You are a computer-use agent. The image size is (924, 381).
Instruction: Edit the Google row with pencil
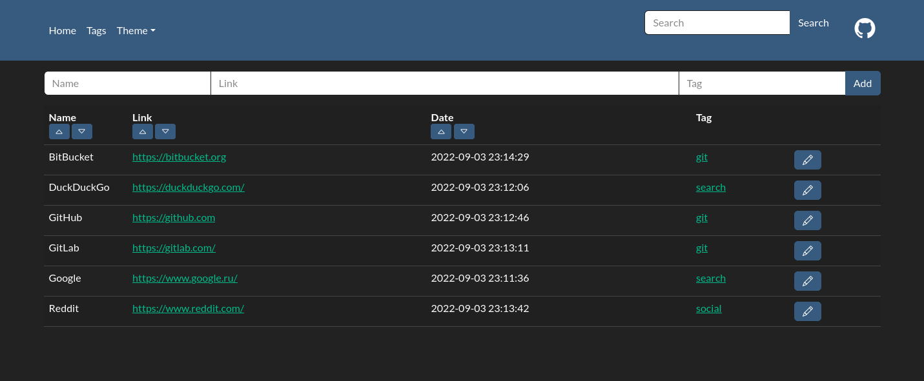click(807, 281)
